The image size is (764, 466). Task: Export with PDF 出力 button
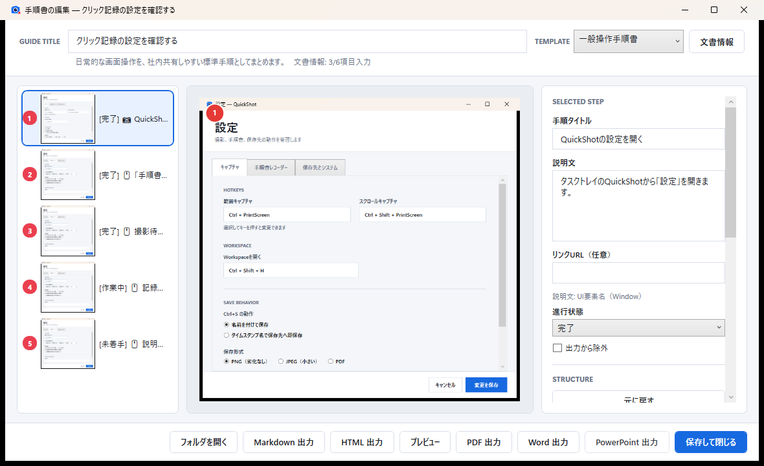[484, 442]
